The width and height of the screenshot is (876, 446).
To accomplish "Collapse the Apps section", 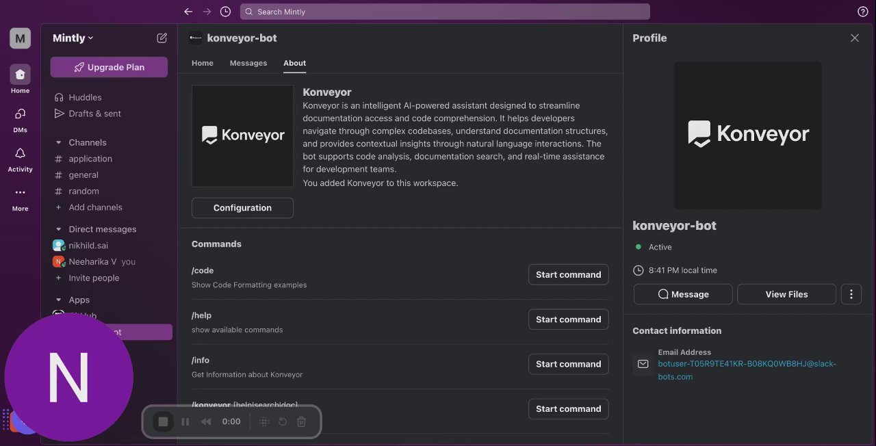I will (58, 300).
